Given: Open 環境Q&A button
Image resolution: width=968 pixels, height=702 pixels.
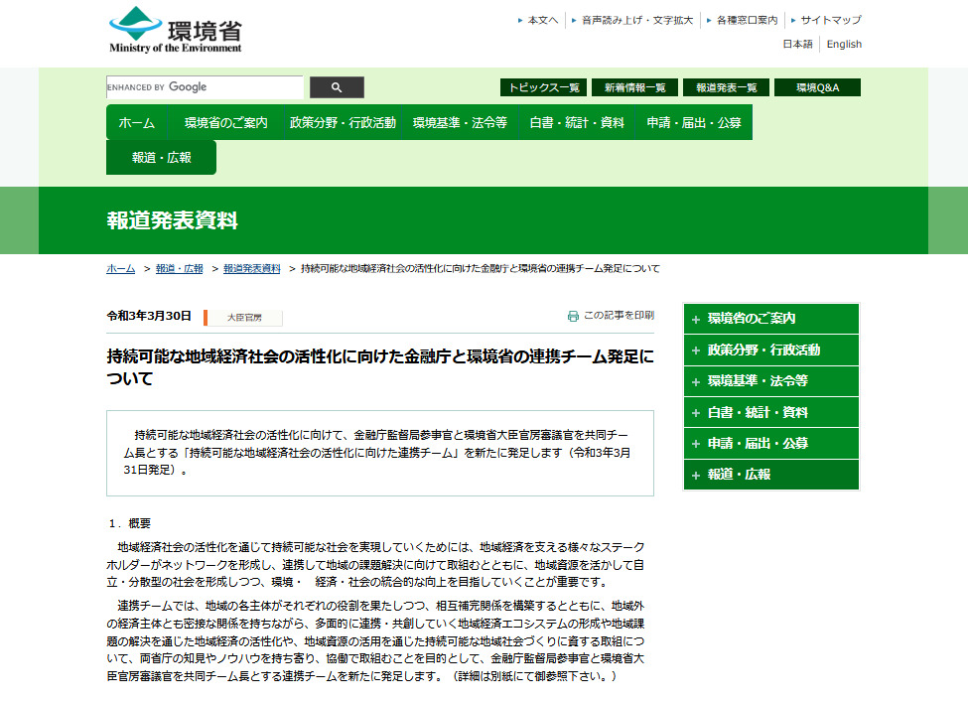Looking at the screenshot, I should click(817, 87).
